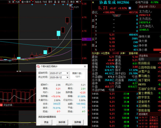
Task: Expand the dropdown arrow beside 重大事件
Action: 33,2
